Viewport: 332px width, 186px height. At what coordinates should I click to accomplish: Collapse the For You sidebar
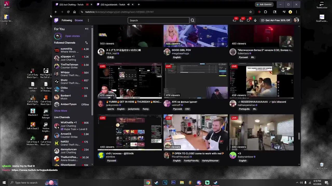(87, 29)
